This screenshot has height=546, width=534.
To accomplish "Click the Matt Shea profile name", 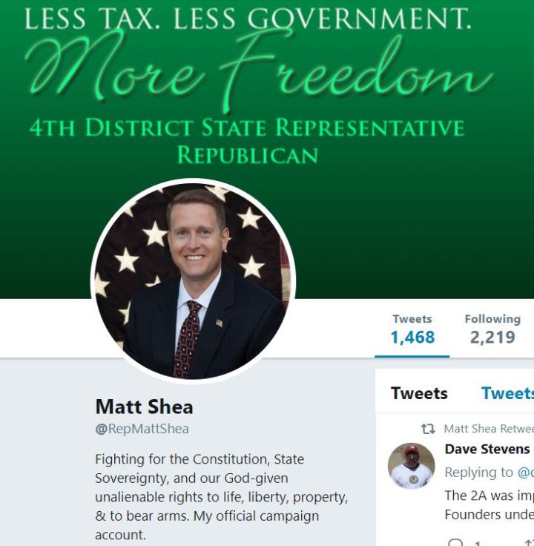I will click(x=144, y=407).
